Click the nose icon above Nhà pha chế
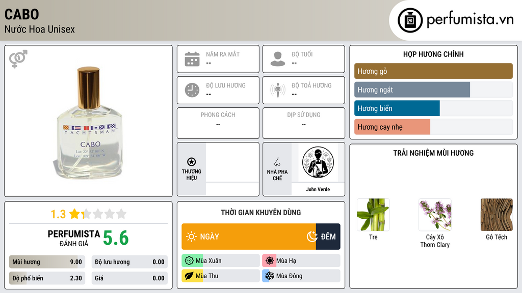 click(x=277, y=162)
